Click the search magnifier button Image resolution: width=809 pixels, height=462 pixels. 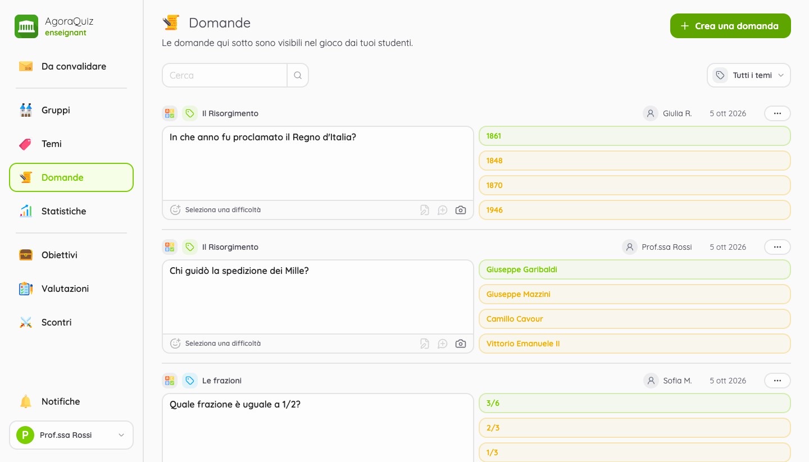pyautogui.click(x=298, y=75)
